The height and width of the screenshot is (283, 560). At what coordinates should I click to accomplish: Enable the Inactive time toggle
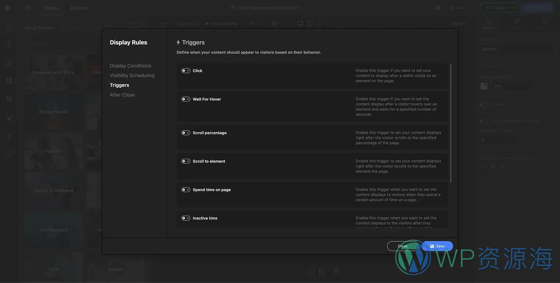coord(186,218)
